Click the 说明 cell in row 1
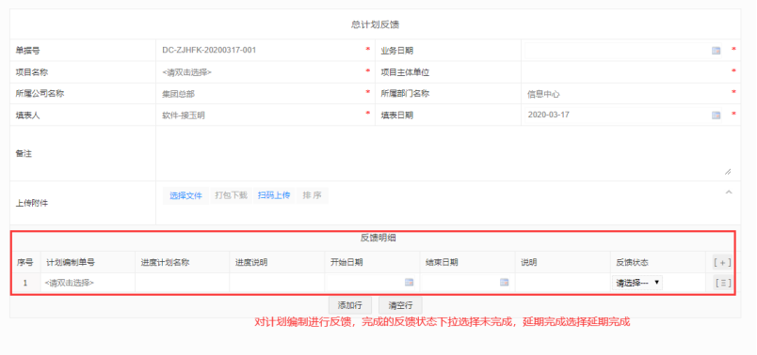 point(562,283)
